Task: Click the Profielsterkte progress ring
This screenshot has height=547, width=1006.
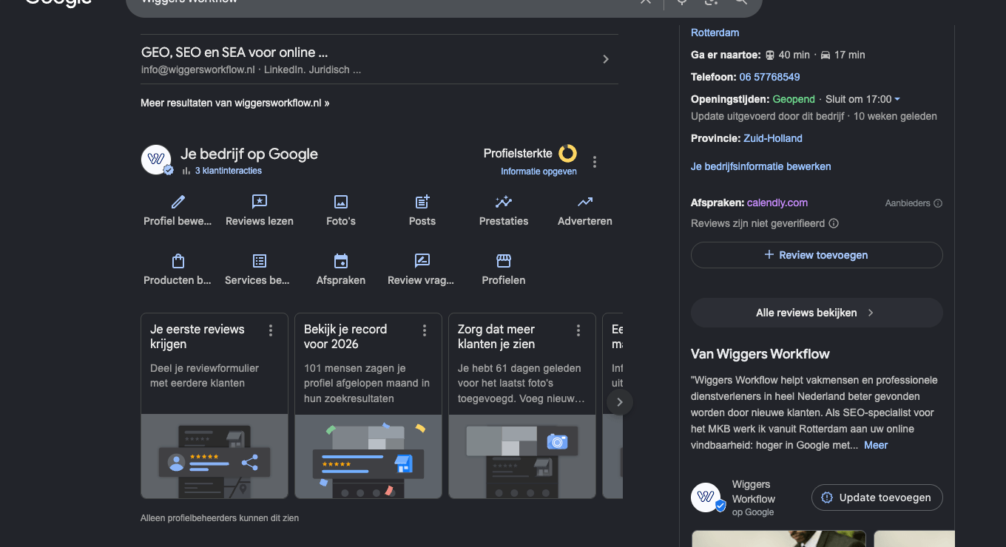Action: tap(567, 154)
